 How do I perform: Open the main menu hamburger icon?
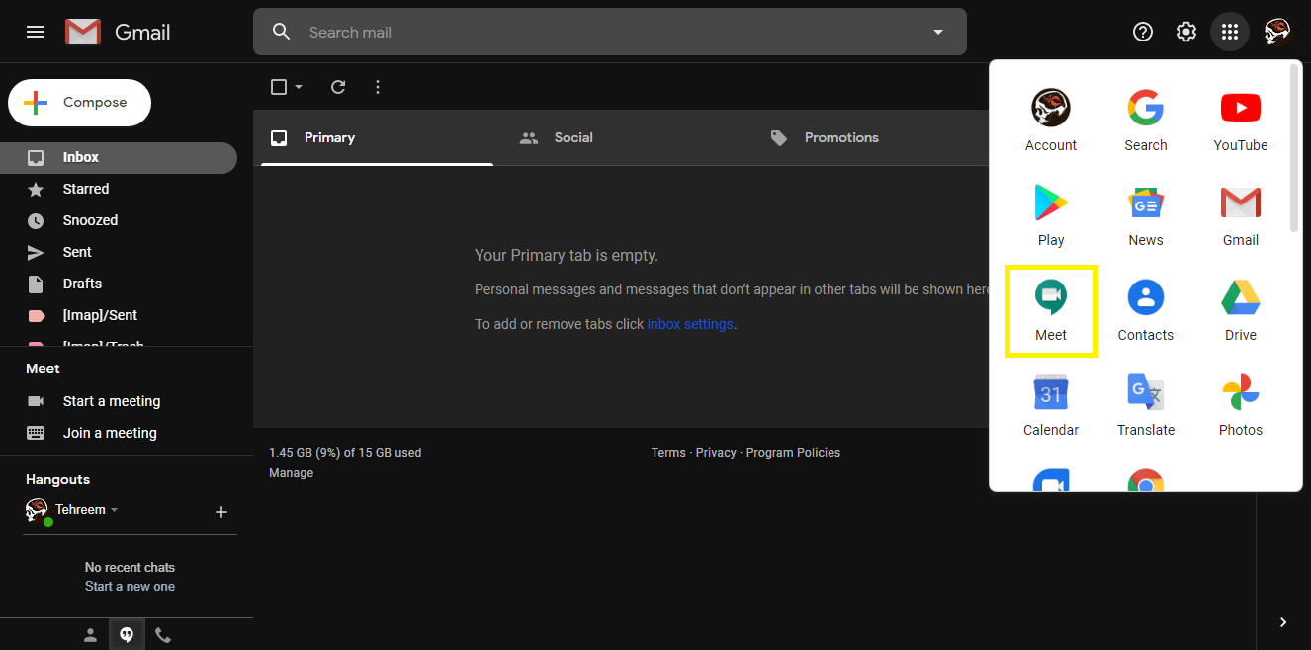[x=36, y=32]
